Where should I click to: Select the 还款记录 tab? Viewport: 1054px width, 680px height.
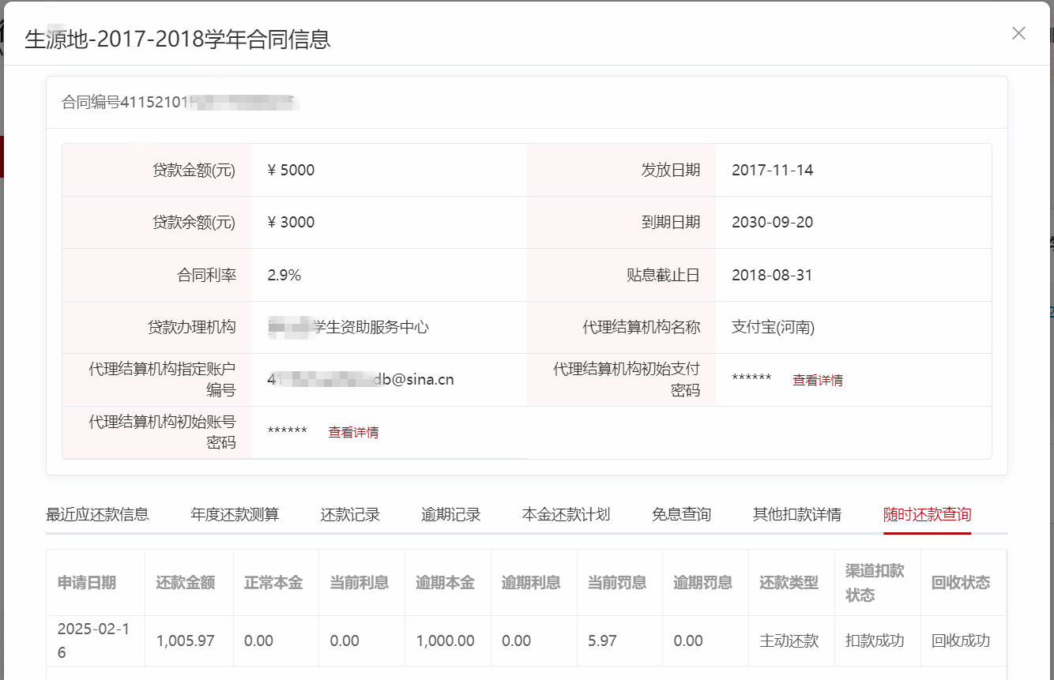(350, 515)
